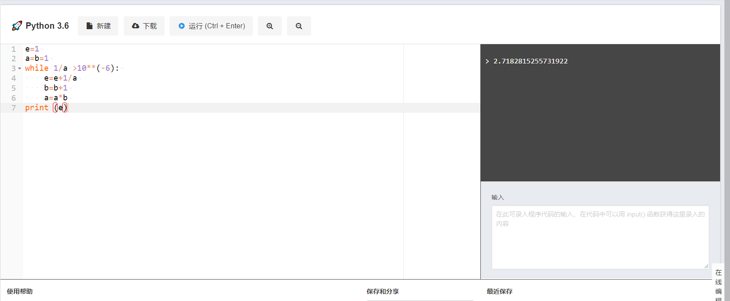This screenshot has height=301, width=730.
Task: Click the 新建 new file button
Action: [x=98, y=26]
